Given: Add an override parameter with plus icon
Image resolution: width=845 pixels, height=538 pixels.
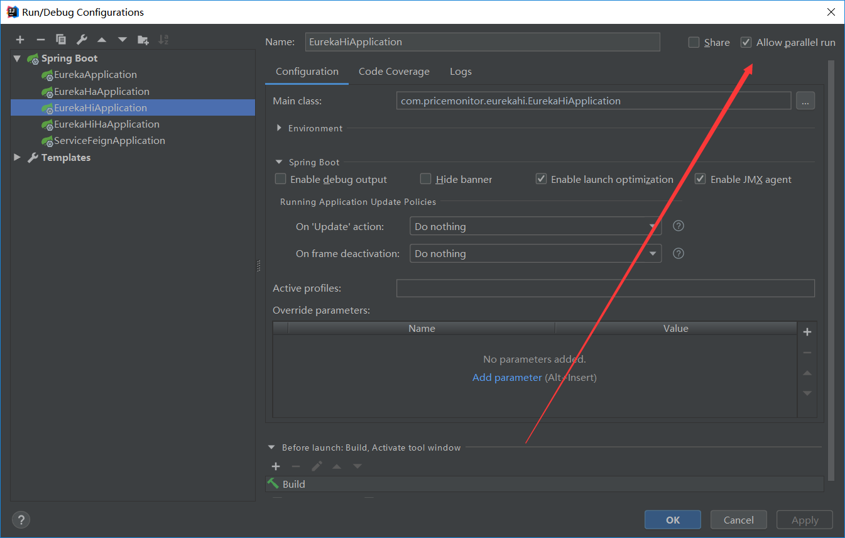Looking at the screenshot, I should click(807, 332).
